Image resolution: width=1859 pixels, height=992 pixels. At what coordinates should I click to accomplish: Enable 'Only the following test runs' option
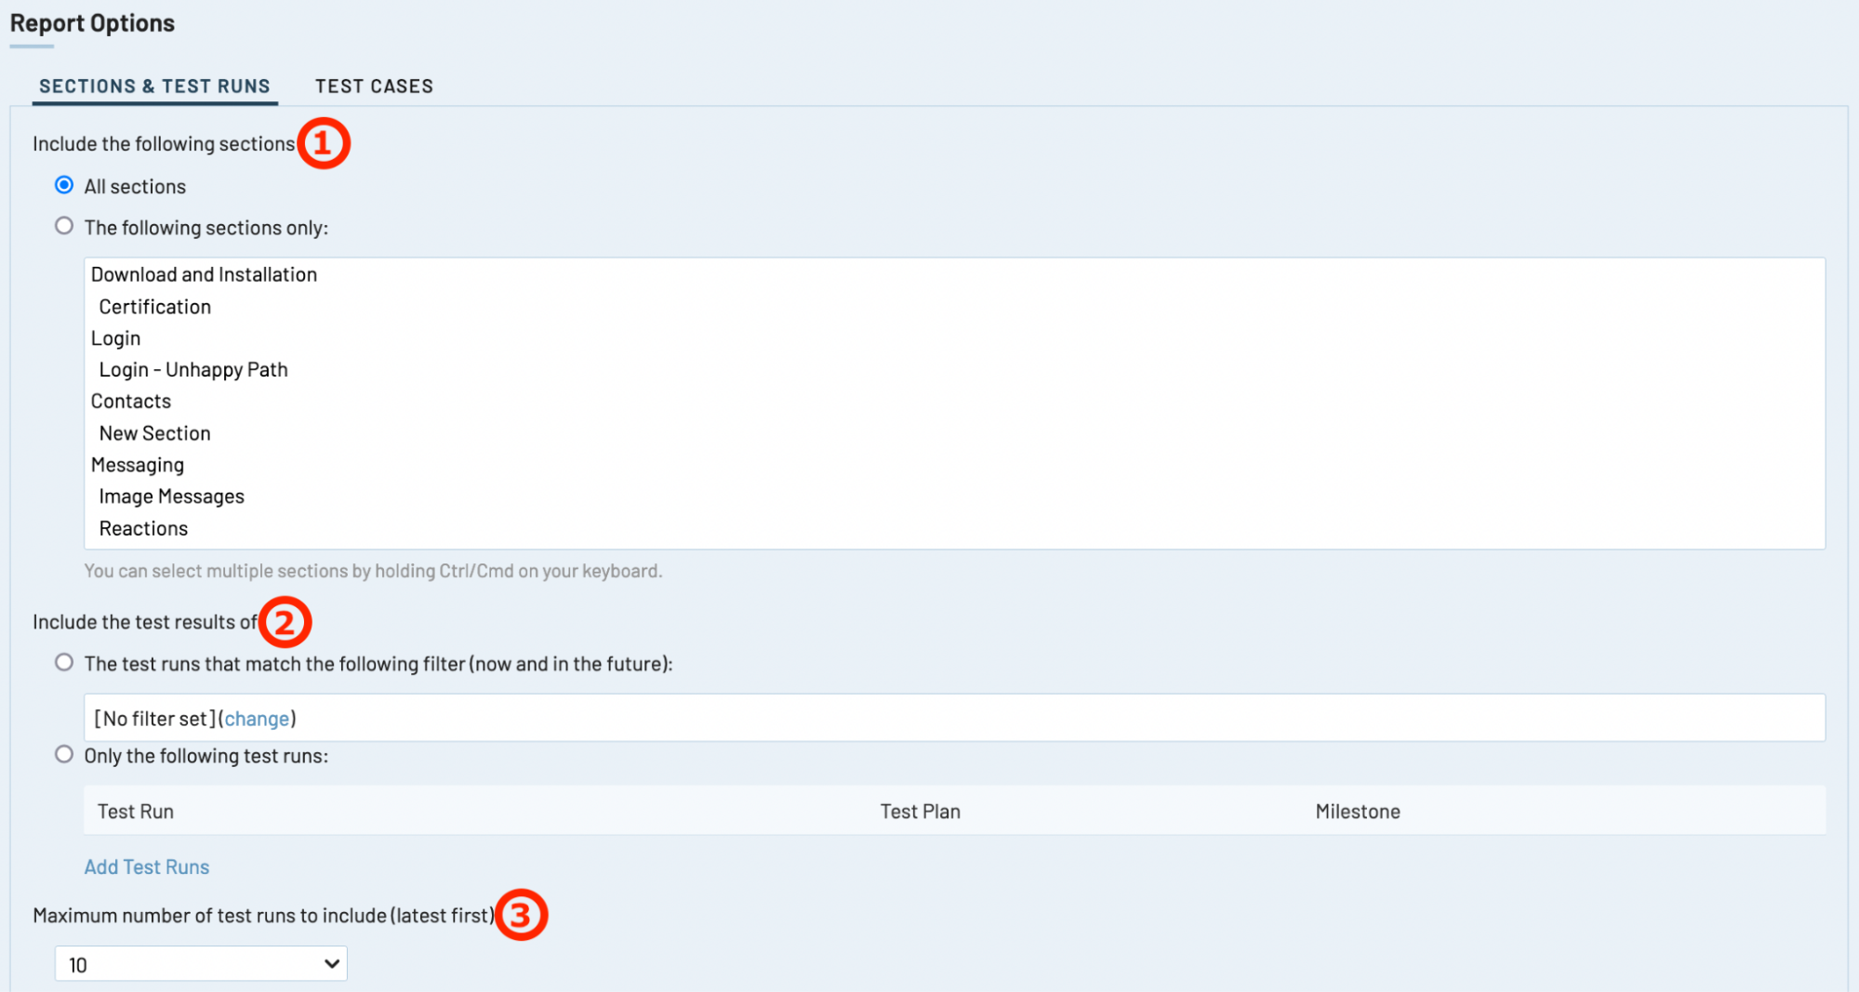point(64,755)
